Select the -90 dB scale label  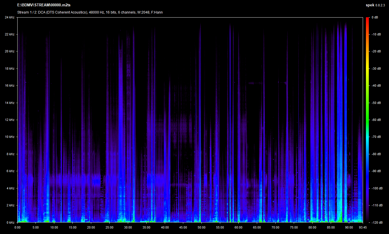376,171
